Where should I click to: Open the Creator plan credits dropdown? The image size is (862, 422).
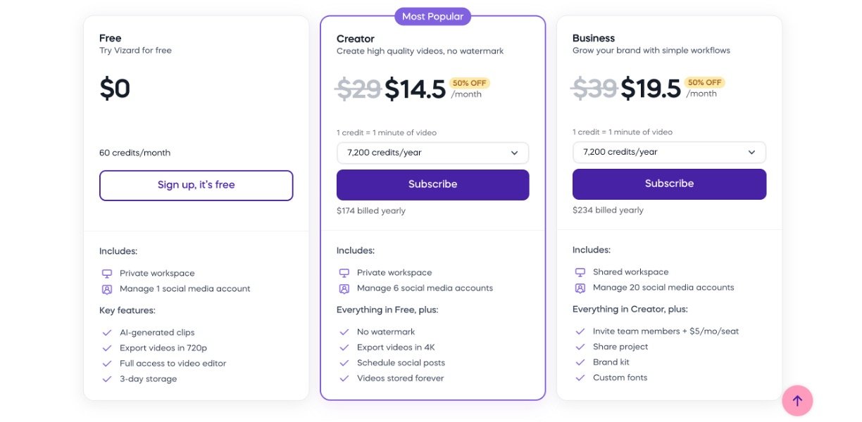[432, 153]
